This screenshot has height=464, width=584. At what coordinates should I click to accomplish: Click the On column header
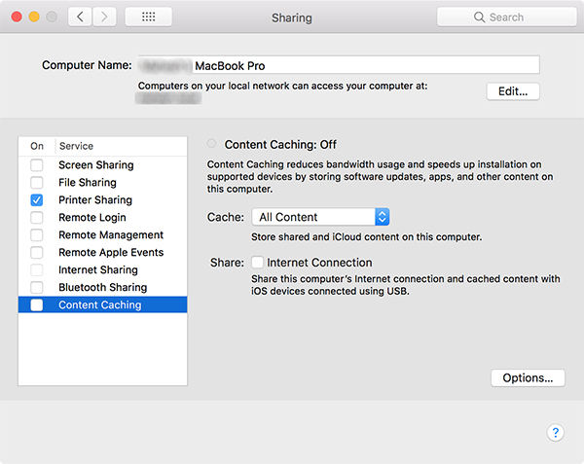pyautogui.click(x=37, y=146)
